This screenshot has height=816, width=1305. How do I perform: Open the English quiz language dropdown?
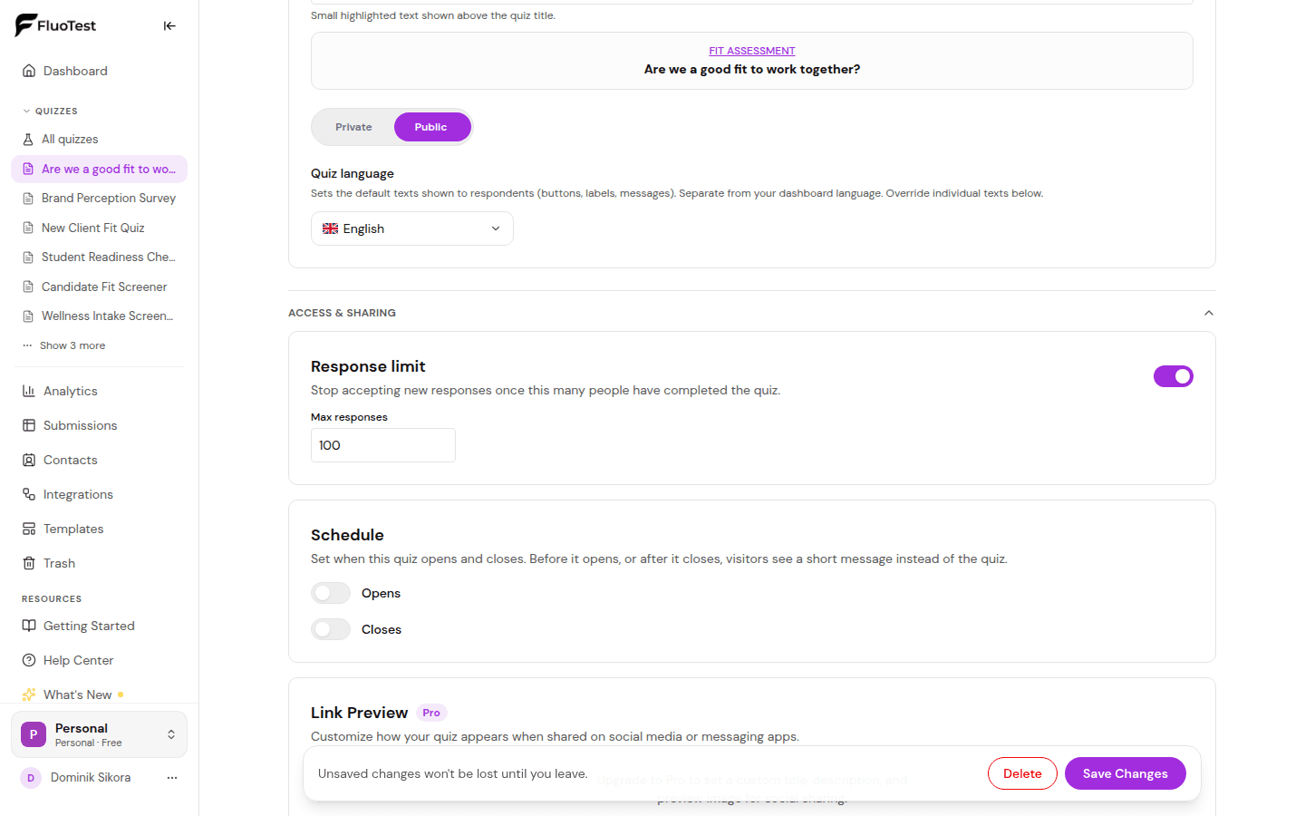[x=412, y=228]
